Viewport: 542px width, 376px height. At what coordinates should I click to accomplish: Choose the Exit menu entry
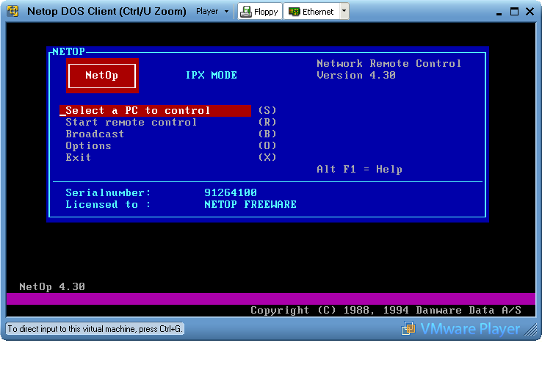pyautogui.click(x=79, y=158)
